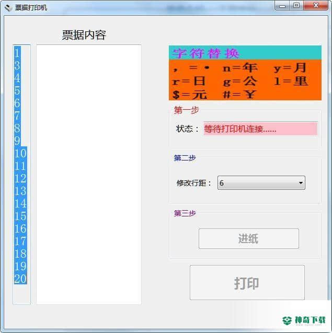Select line number 13 in list

tap(20, 190)
